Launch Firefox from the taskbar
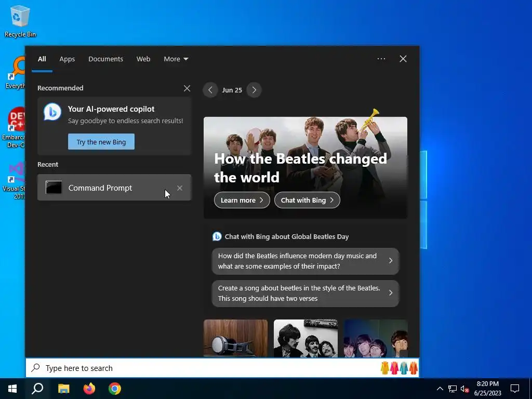532x399 pixels. 89,389
